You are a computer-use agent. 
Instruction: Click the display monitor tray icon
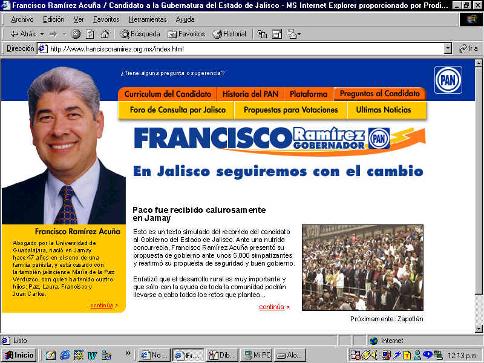coord(386,355)
